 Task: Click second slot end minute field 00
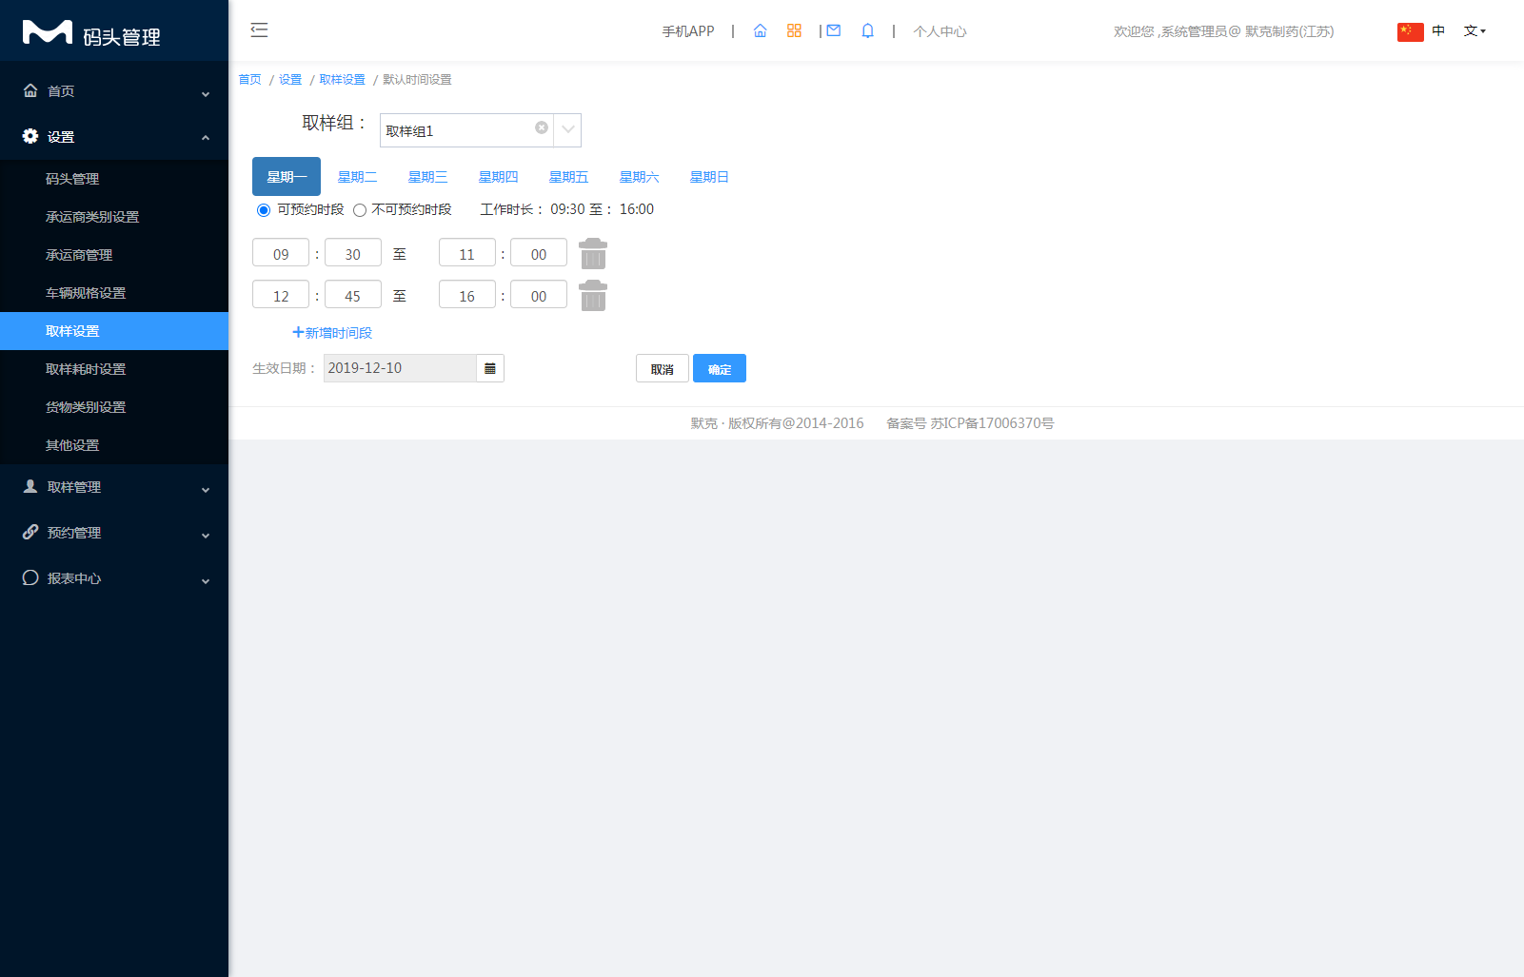pyautogui.click(x=539, y=295)
